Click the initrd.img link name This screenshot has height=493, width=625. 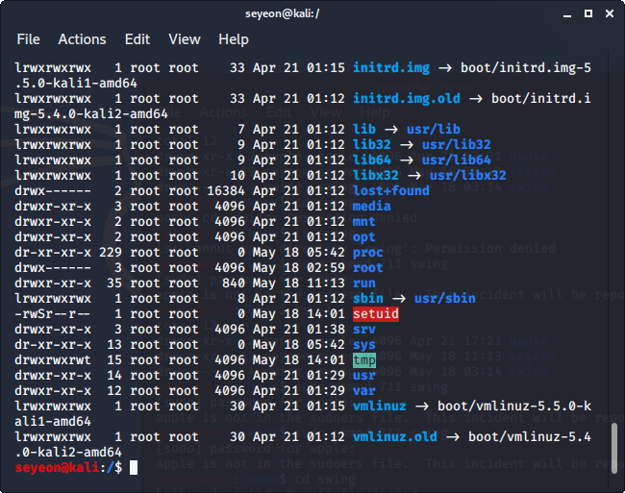point(391,67)
